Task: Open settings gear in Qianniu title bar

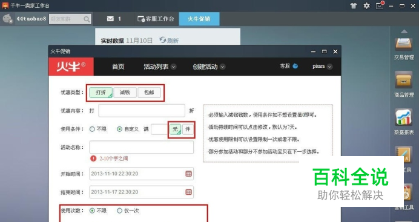Action: [367, 5]
